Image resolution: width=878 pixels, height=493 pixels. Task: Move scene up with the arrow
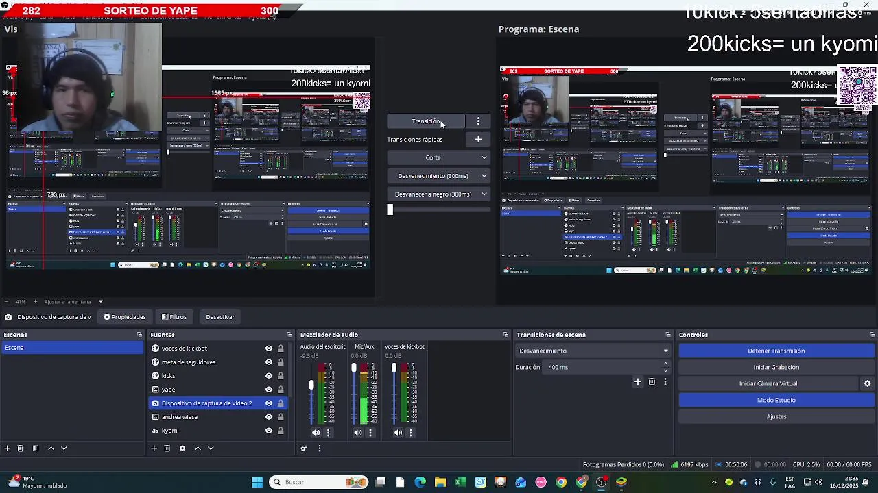point(51,448)
